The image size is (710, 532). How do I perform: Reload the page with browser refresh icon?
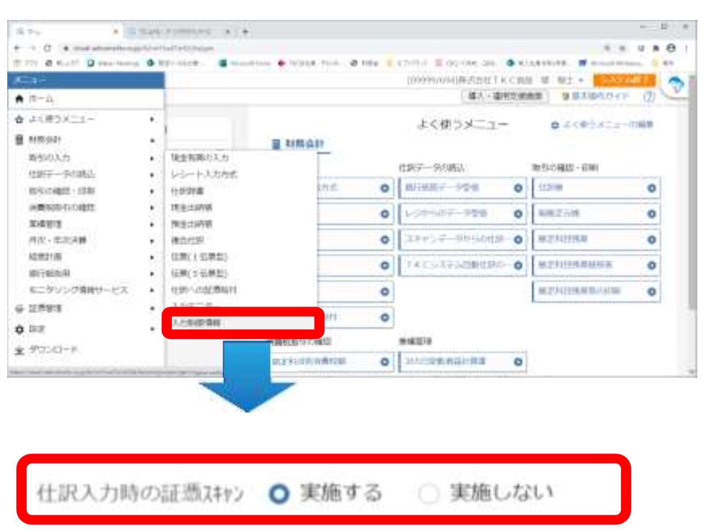[x=47, y=48]
